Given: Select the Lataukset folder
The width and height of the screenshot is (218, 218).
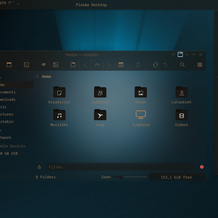Looking at the screenshot, I should (x=181, y=95).
